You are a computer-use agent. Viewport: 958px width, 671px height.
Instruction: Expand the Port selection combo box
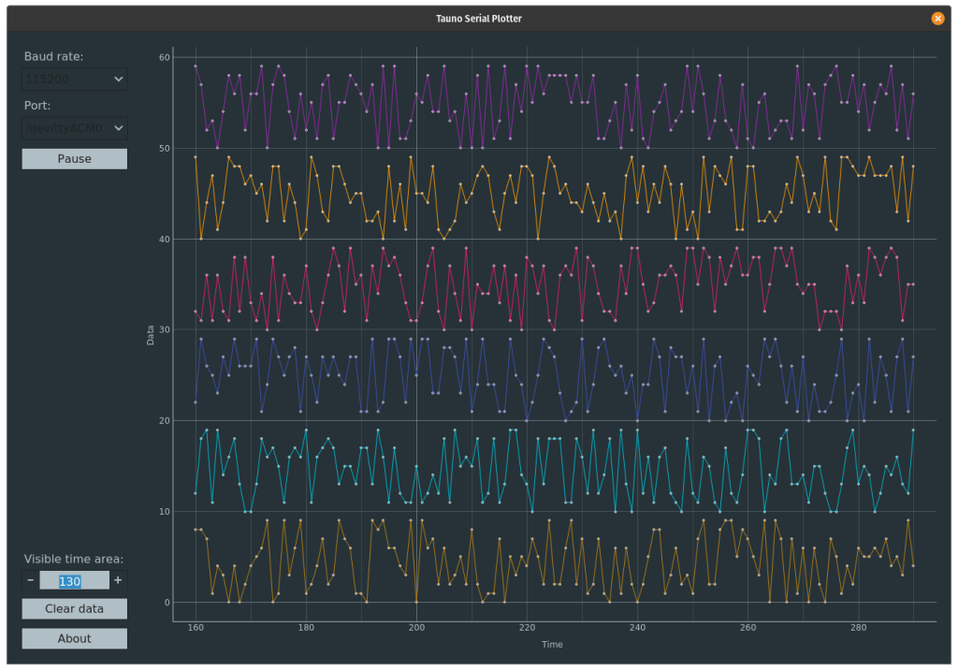tap(74, 127)
